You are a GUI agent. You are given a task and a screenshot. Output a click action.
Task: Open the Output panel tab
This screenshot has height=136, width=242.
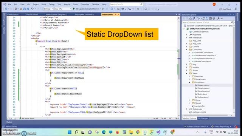click(x=9, y=122)
